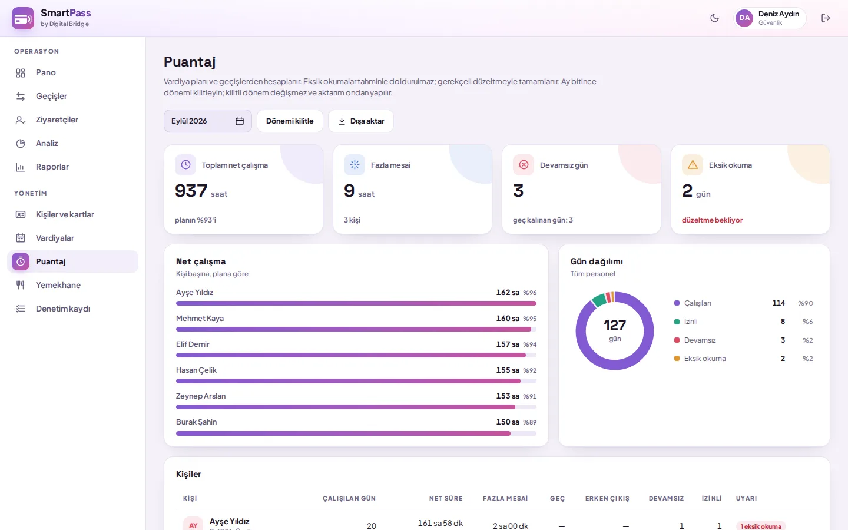
Task: Click the Dönemi kilitle button
Action: pos(290,121)
